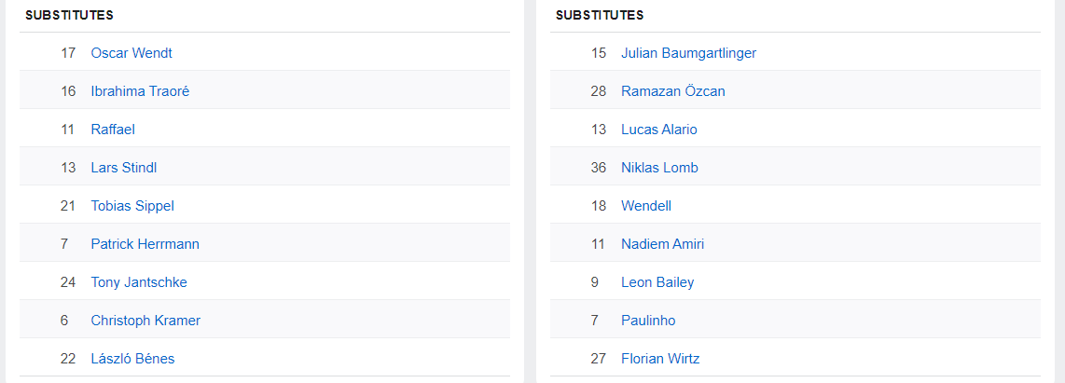Click on Nadiem Amiri

click(662, 244)
